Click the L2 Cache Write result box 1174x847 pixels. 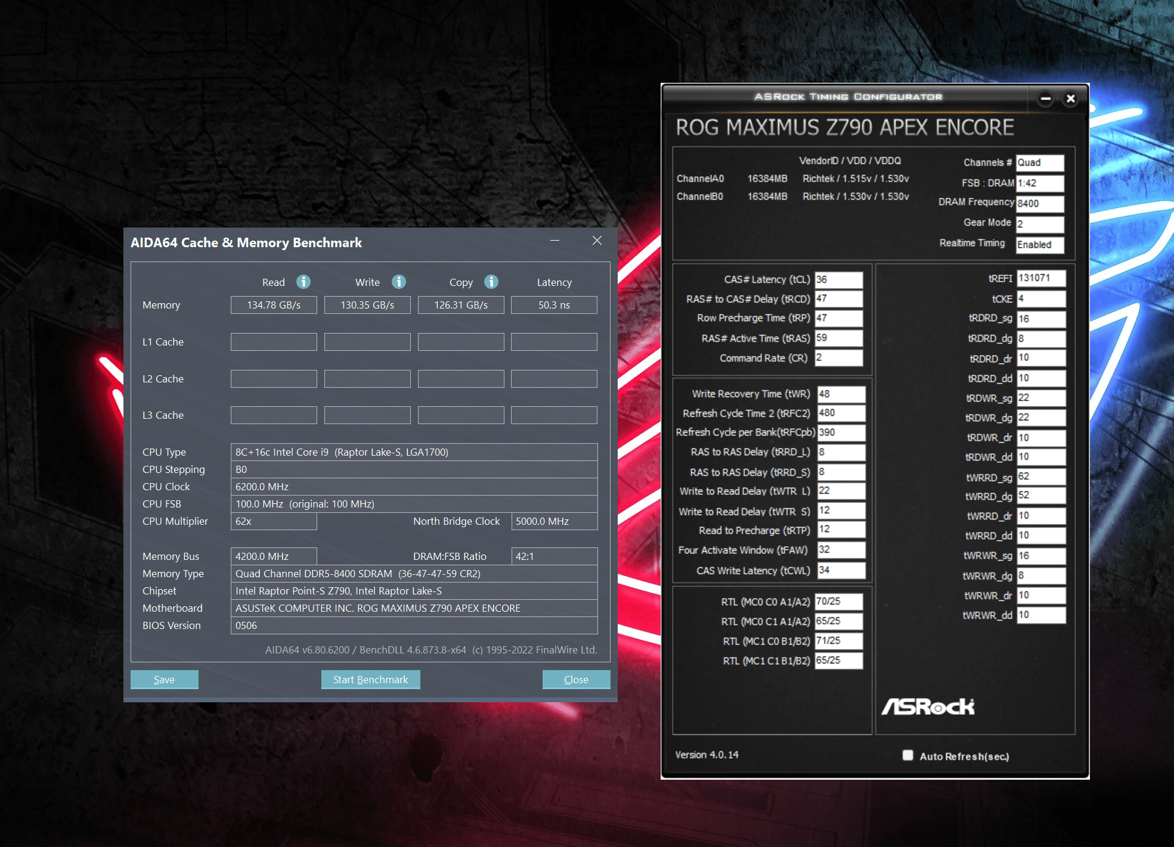click(367, 379)
